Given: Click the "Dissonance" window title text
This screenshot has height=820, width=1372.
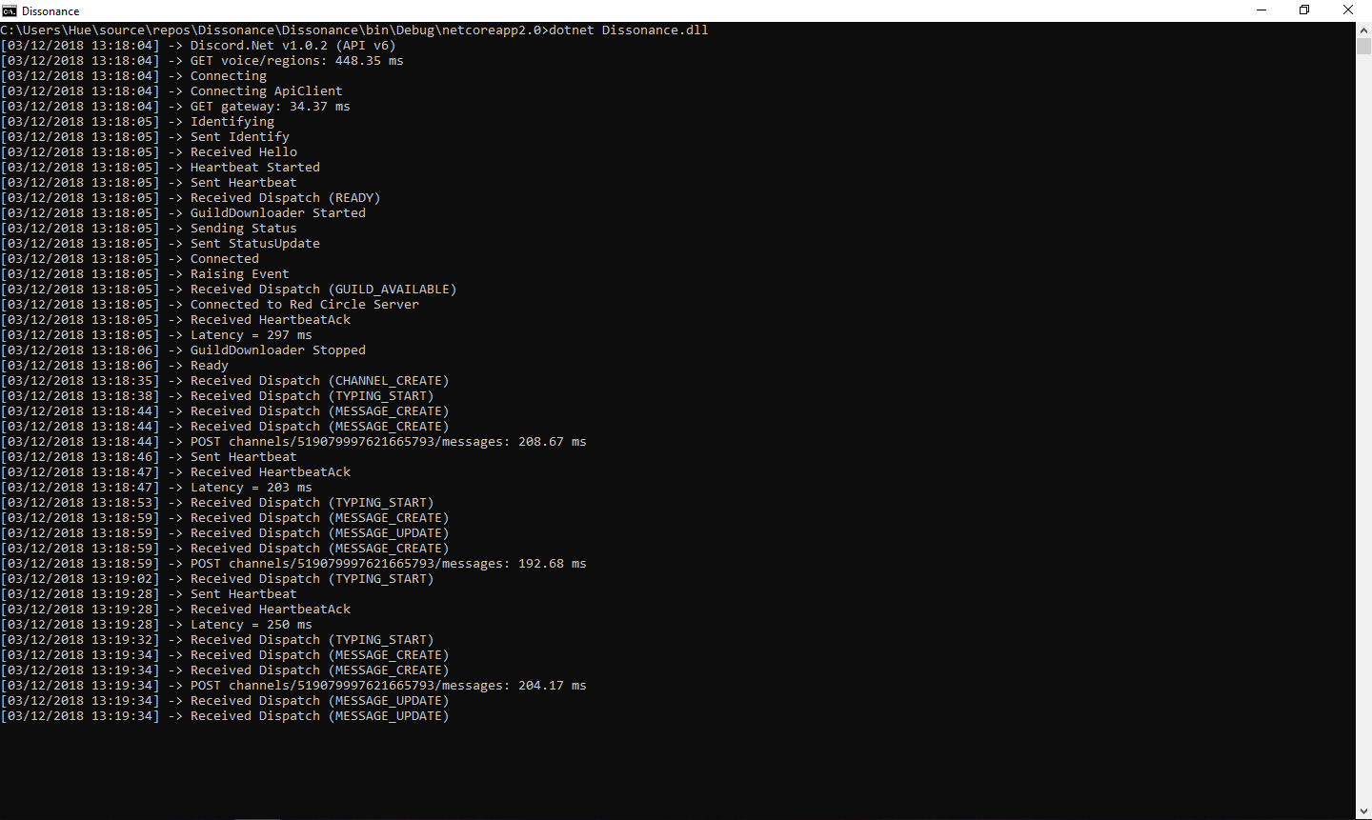Looking at the screenshot, I should (x=50, y=11).
